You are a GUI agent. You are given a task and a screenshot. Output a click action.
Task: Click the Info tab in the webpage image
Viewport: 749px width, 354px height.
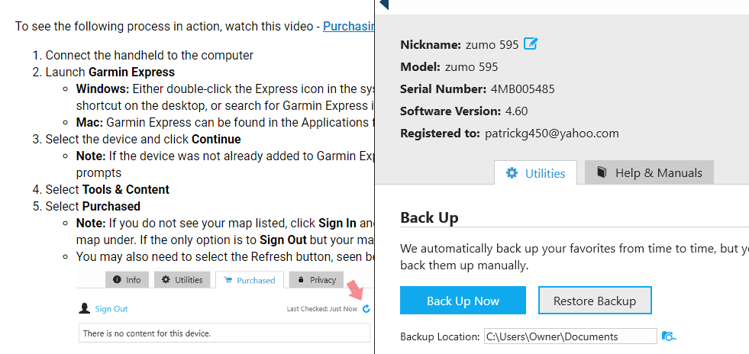coord(127,280)
